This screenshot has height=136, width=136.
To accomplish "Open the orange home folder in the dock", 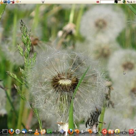I will click(111, 132).
